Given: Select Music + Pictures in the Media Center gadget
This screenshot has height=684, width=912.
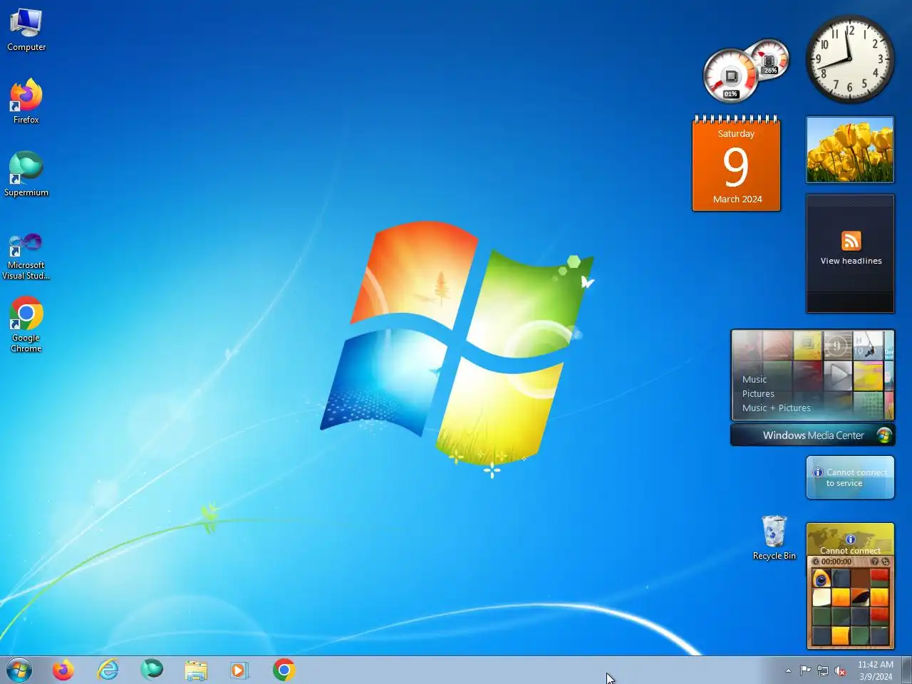Looking at the screenshot, I should tap(777, 408).
